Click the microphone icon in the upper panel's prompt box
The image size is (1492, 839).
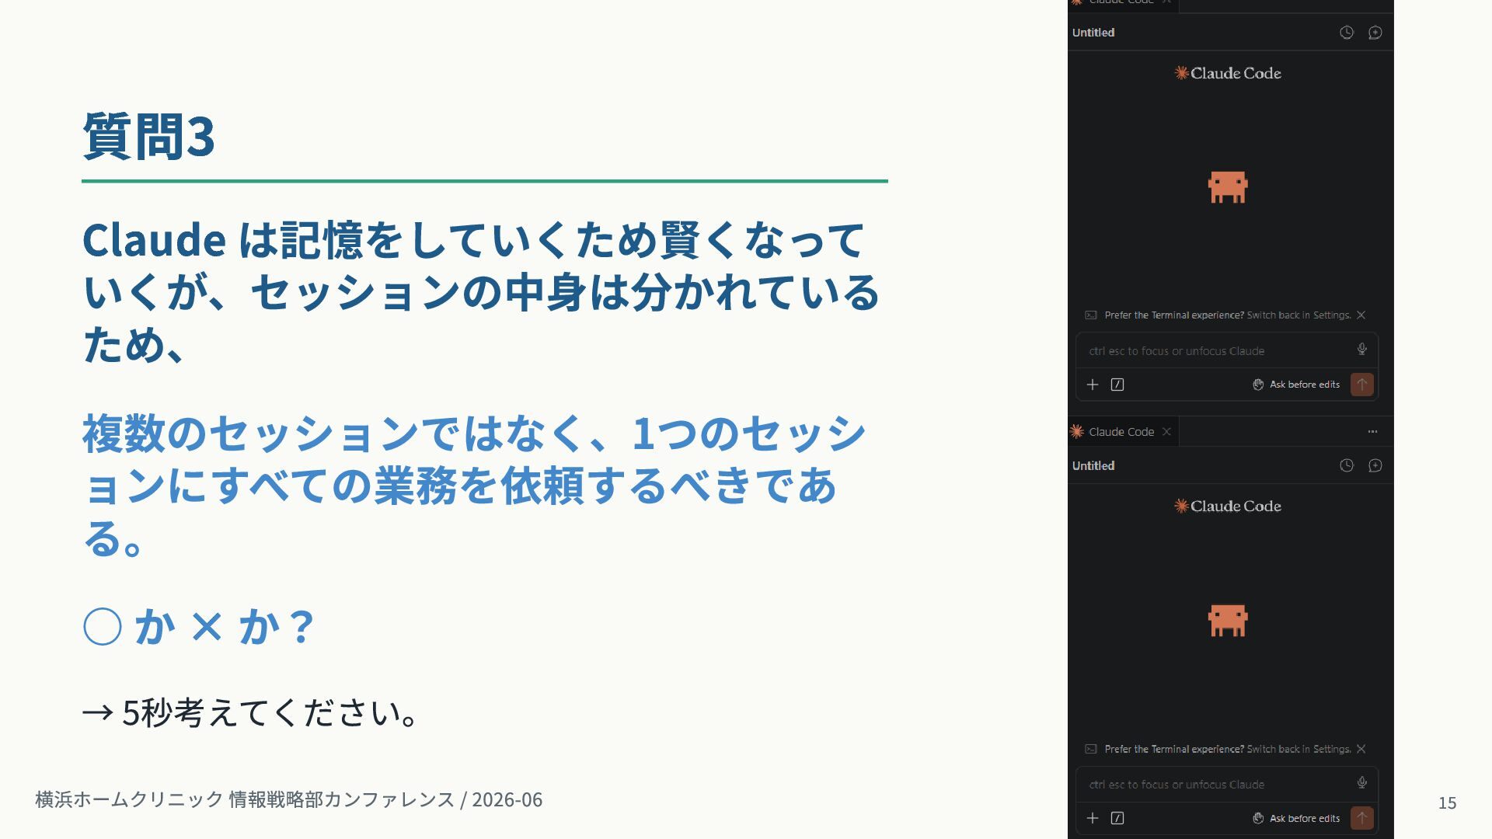[1361, 350]
